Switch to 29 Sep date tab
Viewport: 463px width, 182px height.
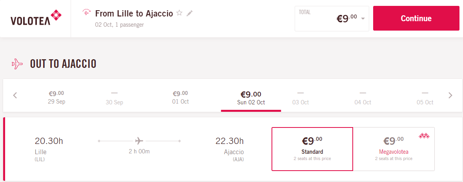pos(56,97)
